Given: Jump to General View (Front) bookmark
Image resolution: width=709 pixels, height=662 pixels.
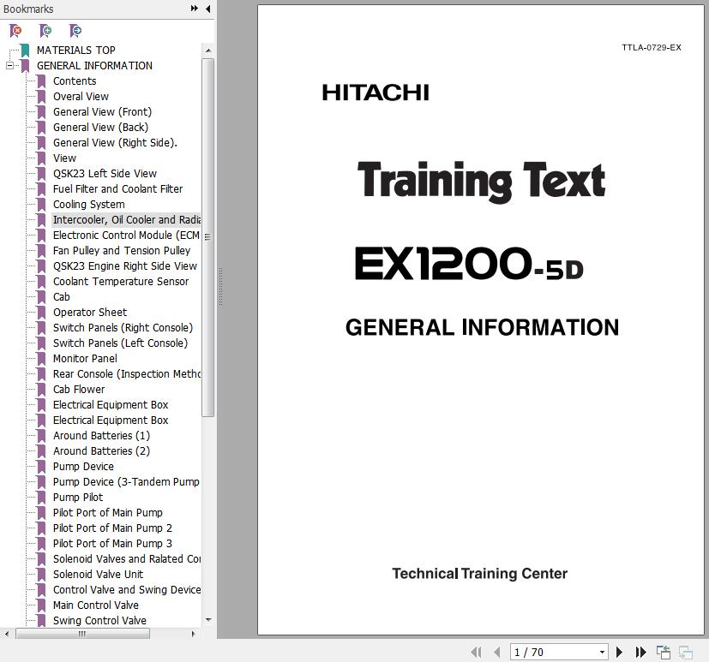Looking at the screenshot, I should tap(102, 111).
